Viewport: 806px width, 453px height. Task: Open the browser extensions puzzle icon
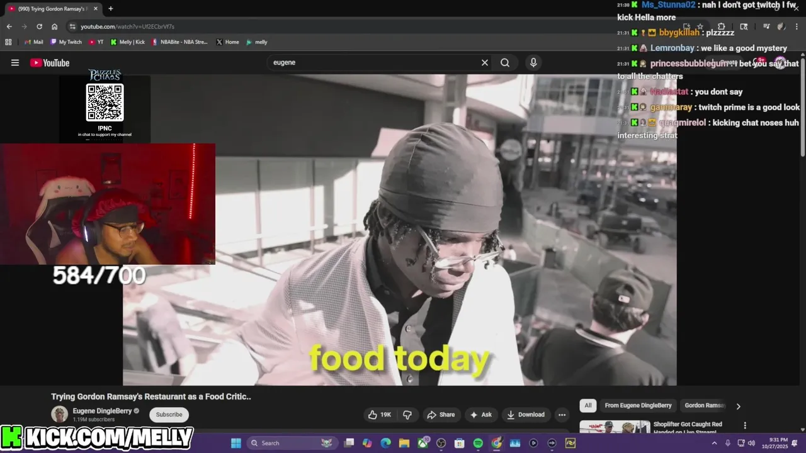coord(722,26)
